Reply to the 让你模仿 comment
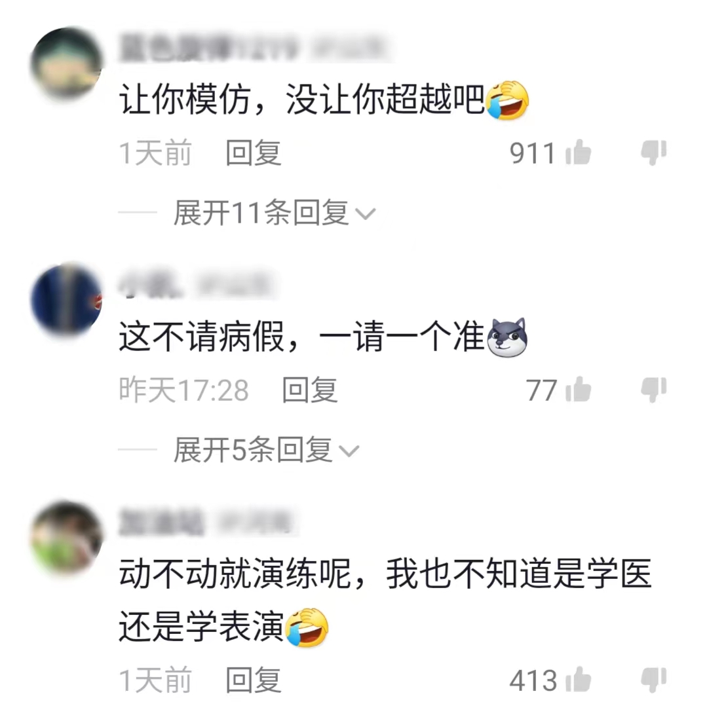 254,153
